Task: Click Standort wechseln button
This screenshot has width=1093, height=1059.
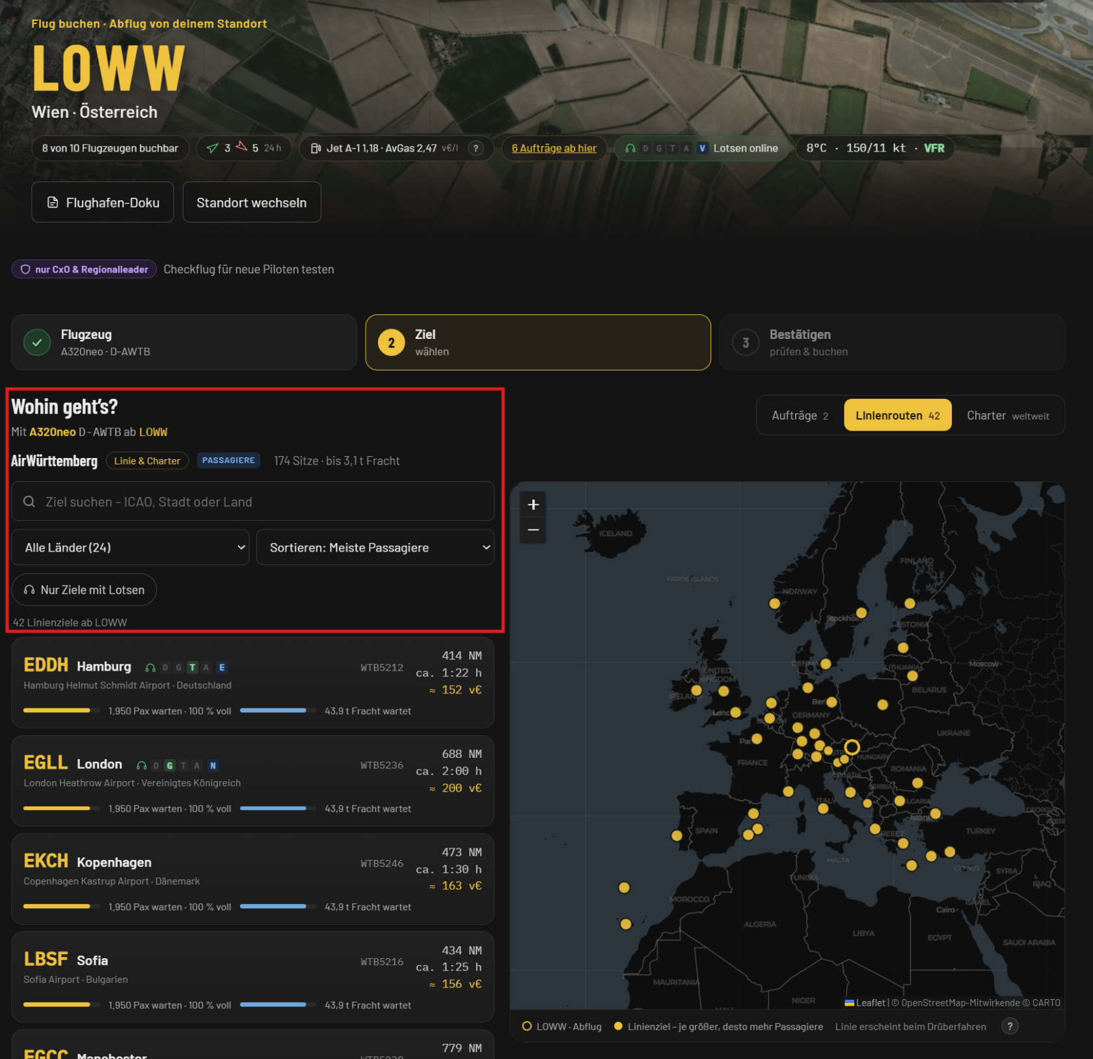Action: click(251, 202)
